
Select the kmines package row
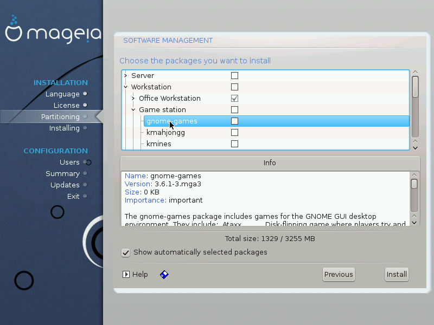[158, 144]
